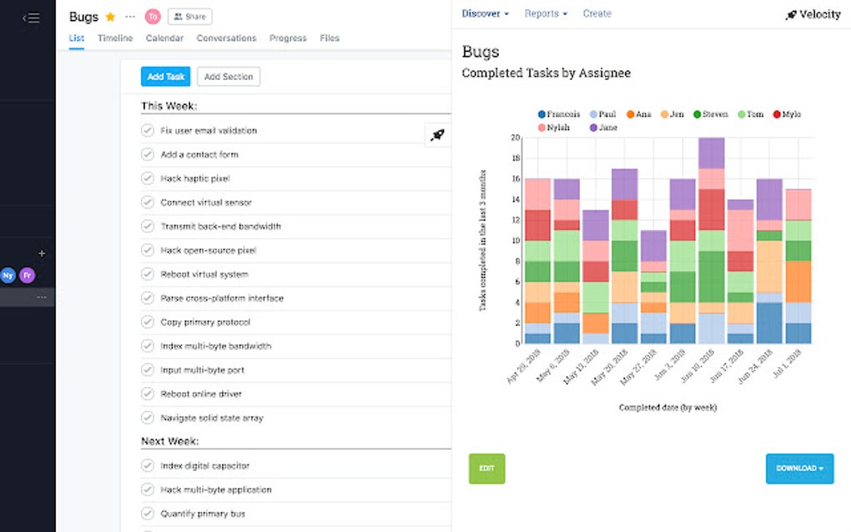Click the plus icon in the left sidebar
Viewport: 851px width, 532px height.
[x=42, y=253]
